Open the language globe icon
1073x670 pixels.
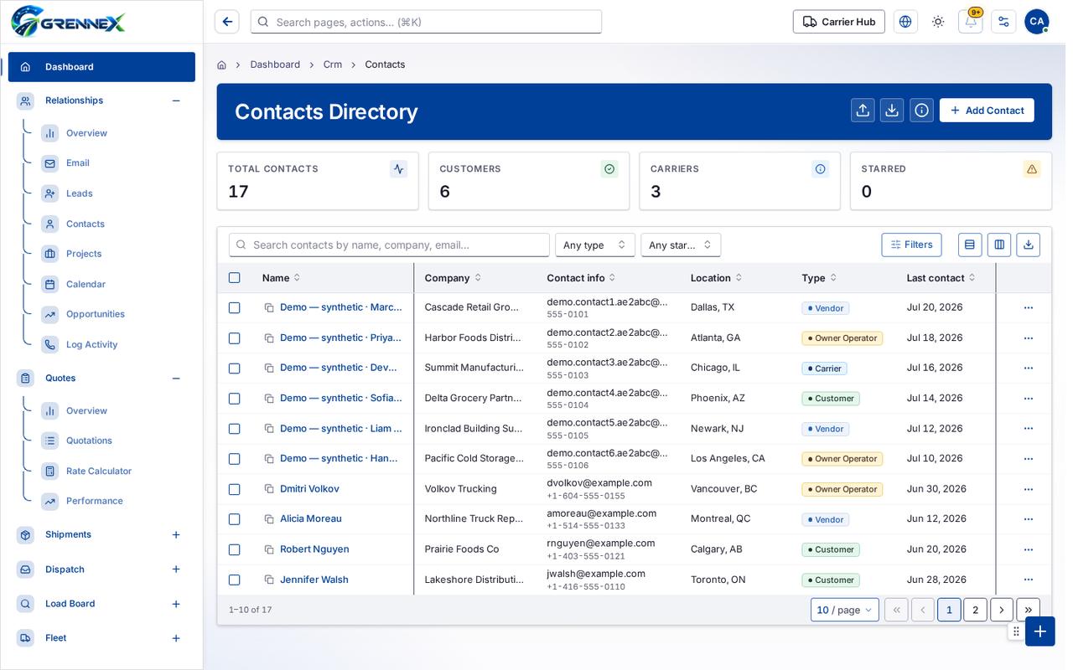tap(905, 22)
